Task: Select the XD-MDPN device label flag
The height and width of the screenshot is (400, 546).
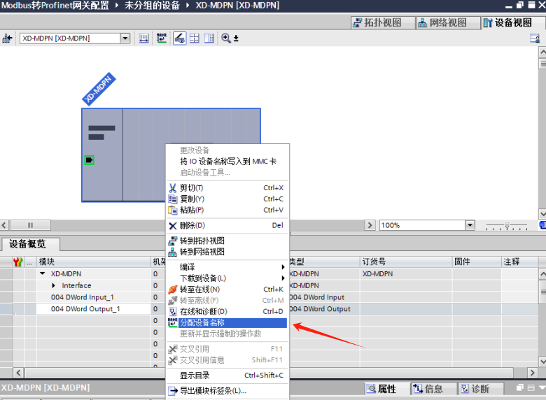Action: [99, 89]
